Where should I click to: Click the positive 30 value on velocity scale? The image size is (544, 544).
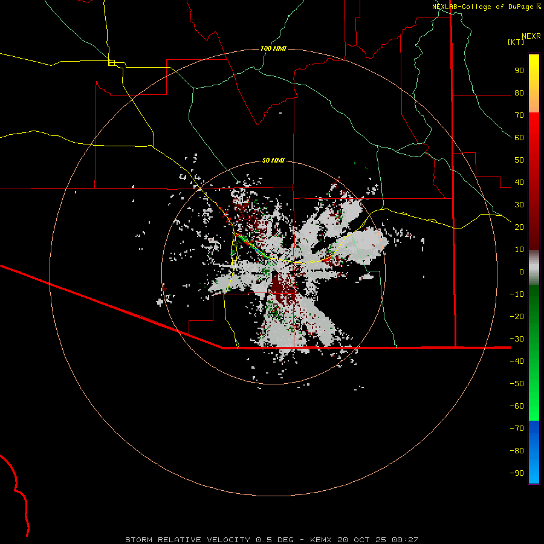(x=519, y=205)
